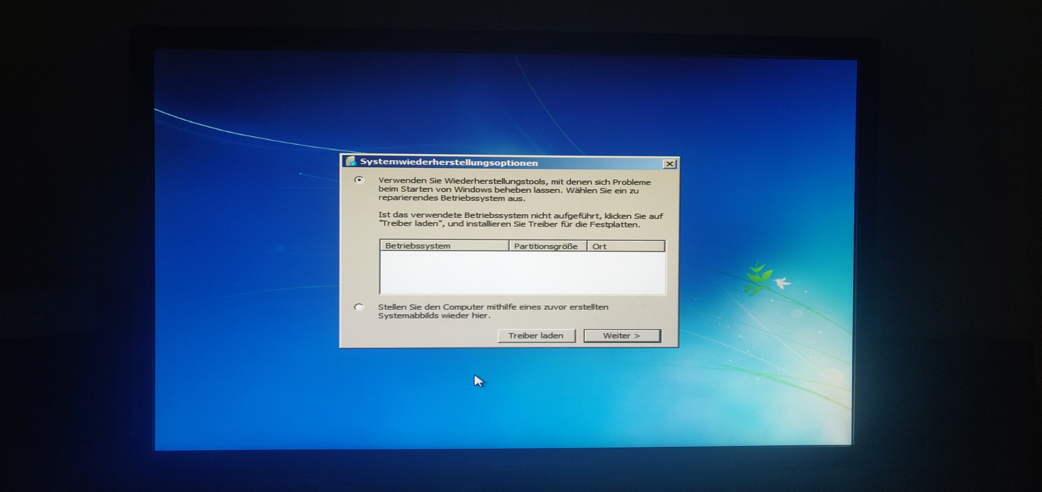Select the Wiederherstellungstools radio option
The image size is (1042, 492).
pyautogui.click(x=359, y=180)
